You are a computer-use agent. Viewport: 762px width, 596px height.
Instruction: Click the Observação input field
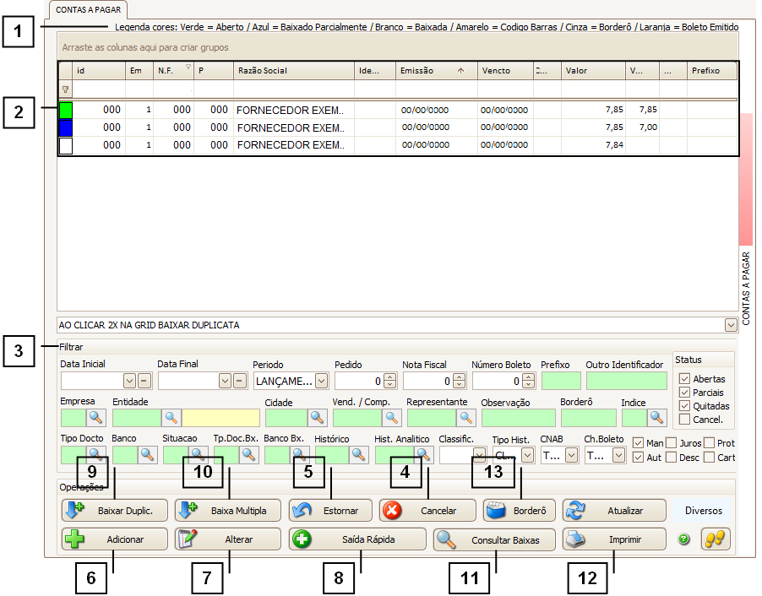tap(518, 417)
